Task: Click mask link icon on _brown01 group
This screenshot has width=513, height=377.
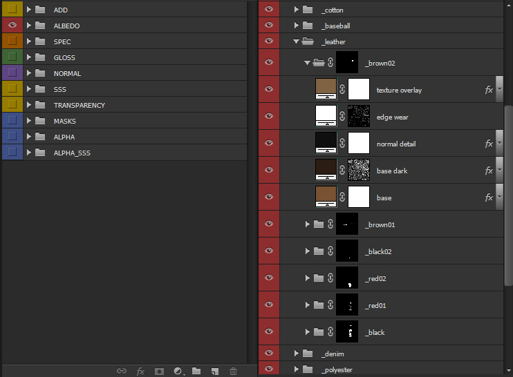Action: point(330,224)
